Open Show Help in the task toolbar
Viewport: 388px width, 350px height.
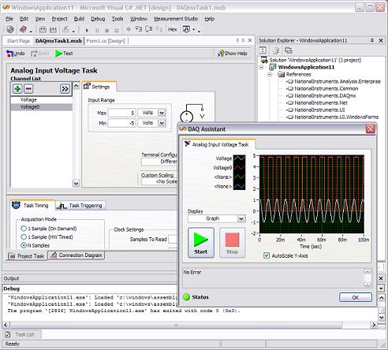[232, 54]
